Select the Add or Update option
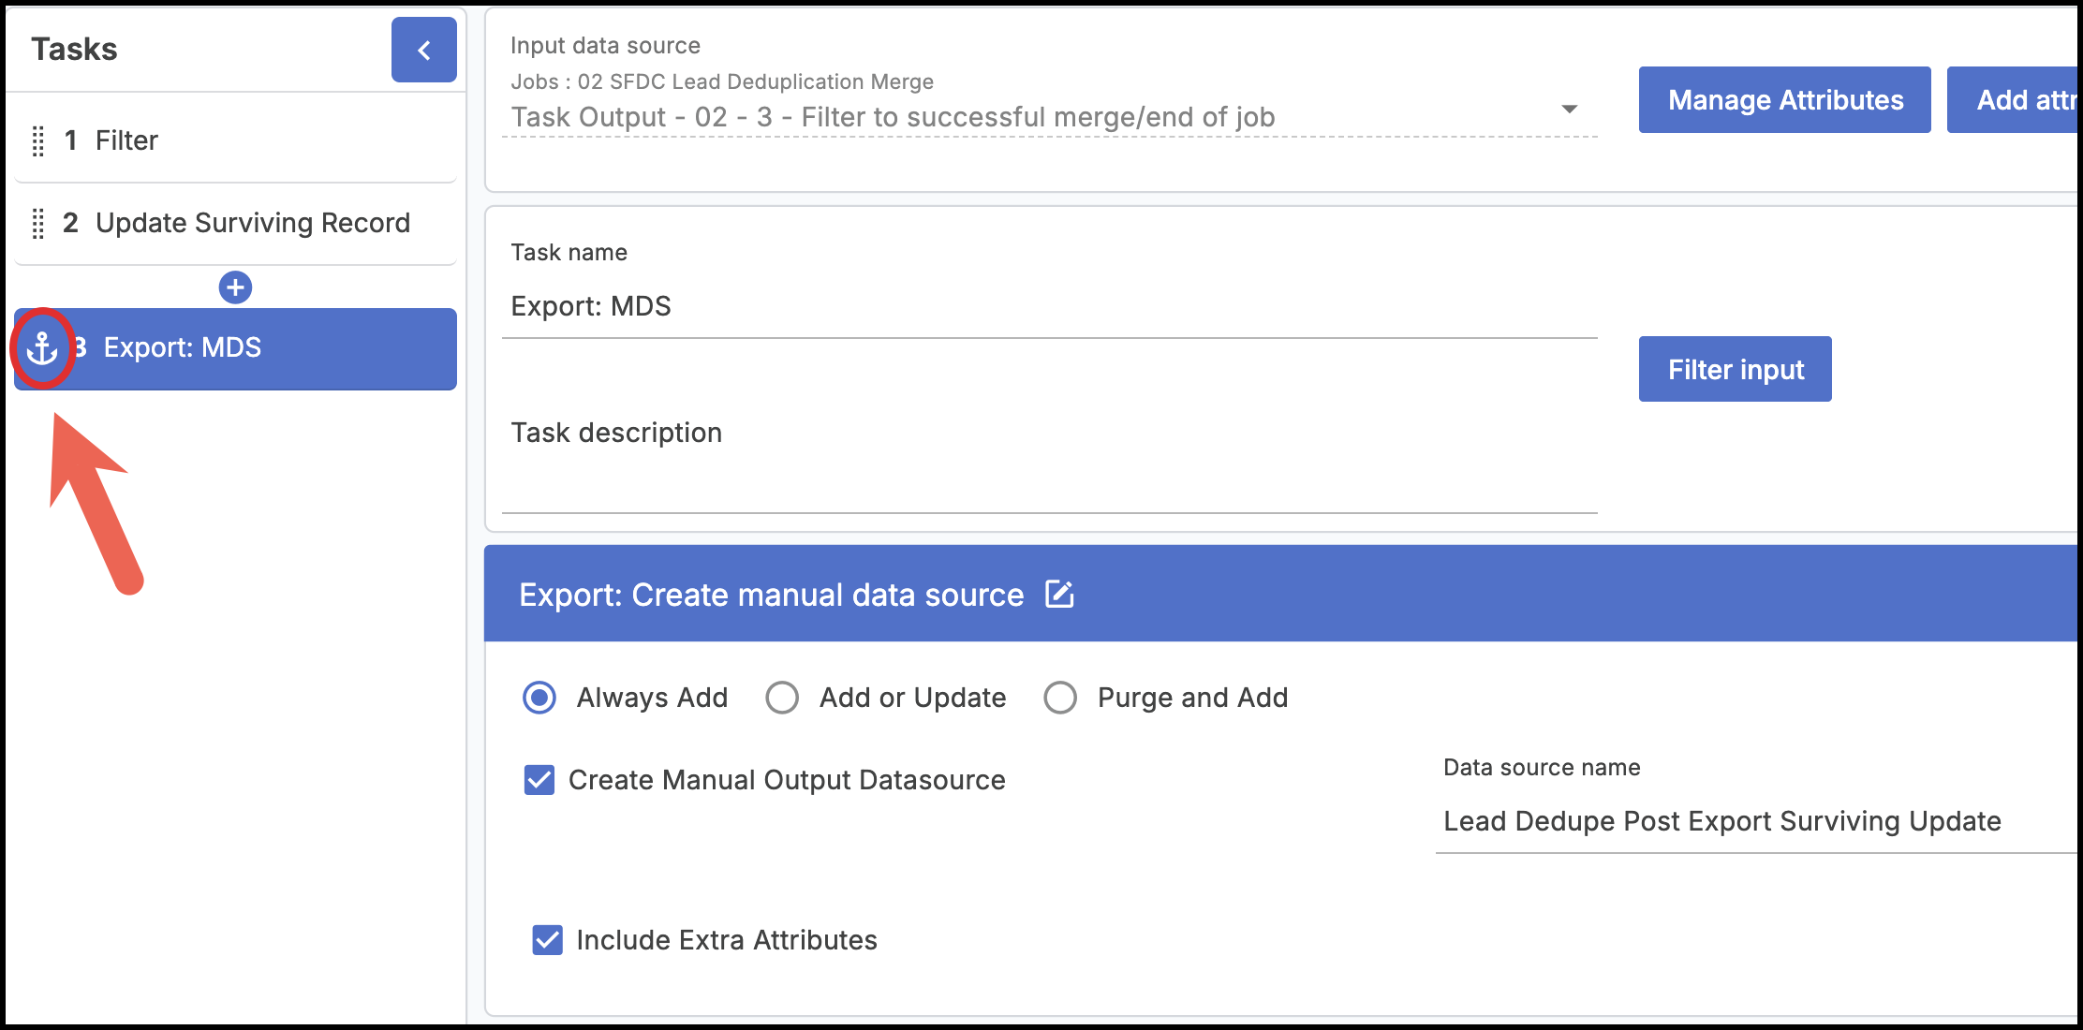The height and width of the screenshot is (1030, 2083). click(x=782, y=698)
